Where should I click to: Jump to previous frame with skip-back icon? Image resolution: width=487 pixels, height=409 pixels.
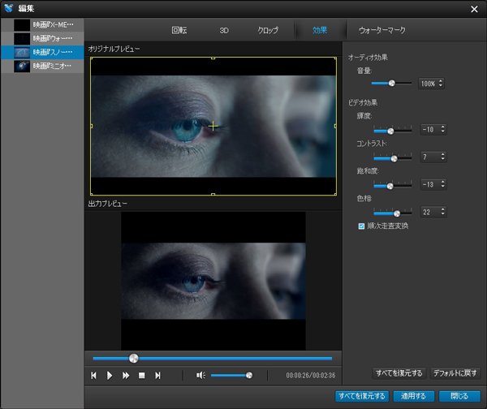94,375
